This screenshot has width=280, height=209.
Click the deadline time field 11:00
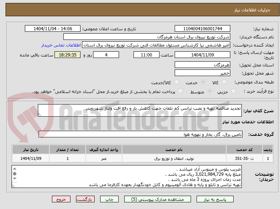[x=146, y=55]
